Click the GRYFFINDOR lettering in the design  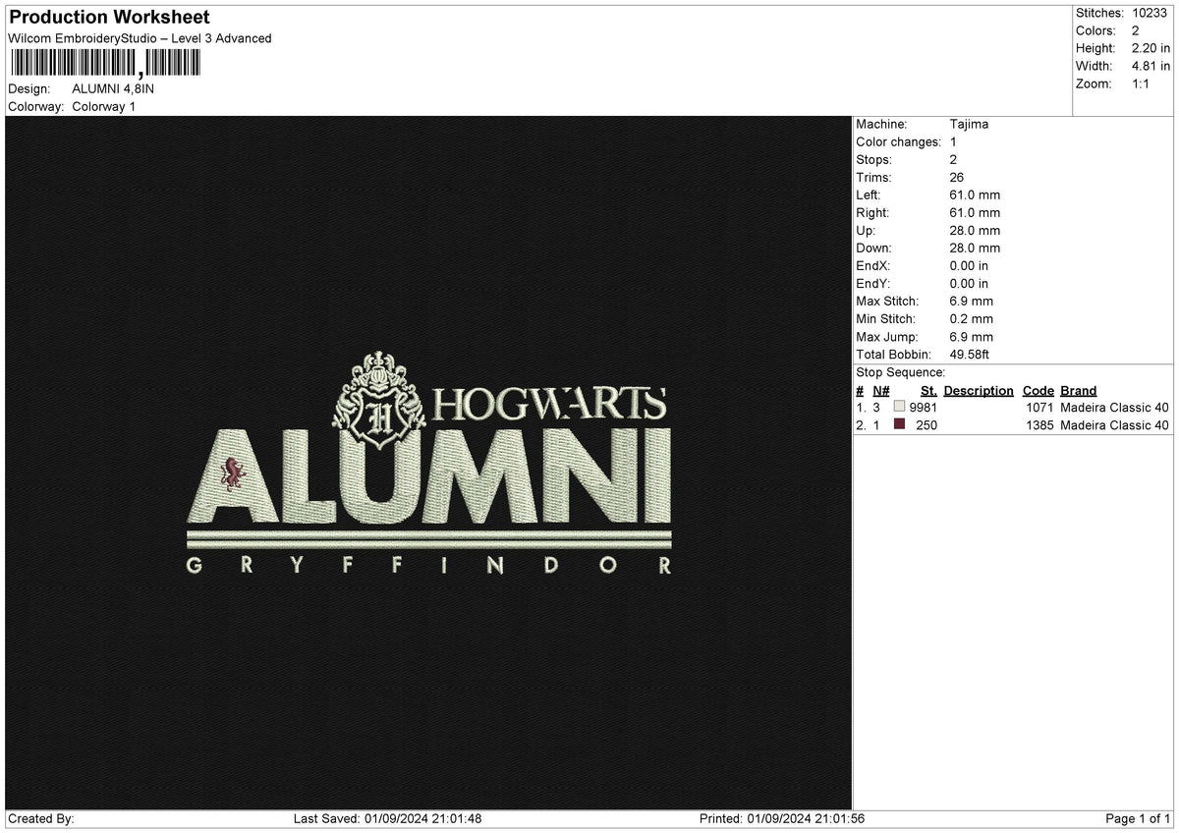[429, 565]
